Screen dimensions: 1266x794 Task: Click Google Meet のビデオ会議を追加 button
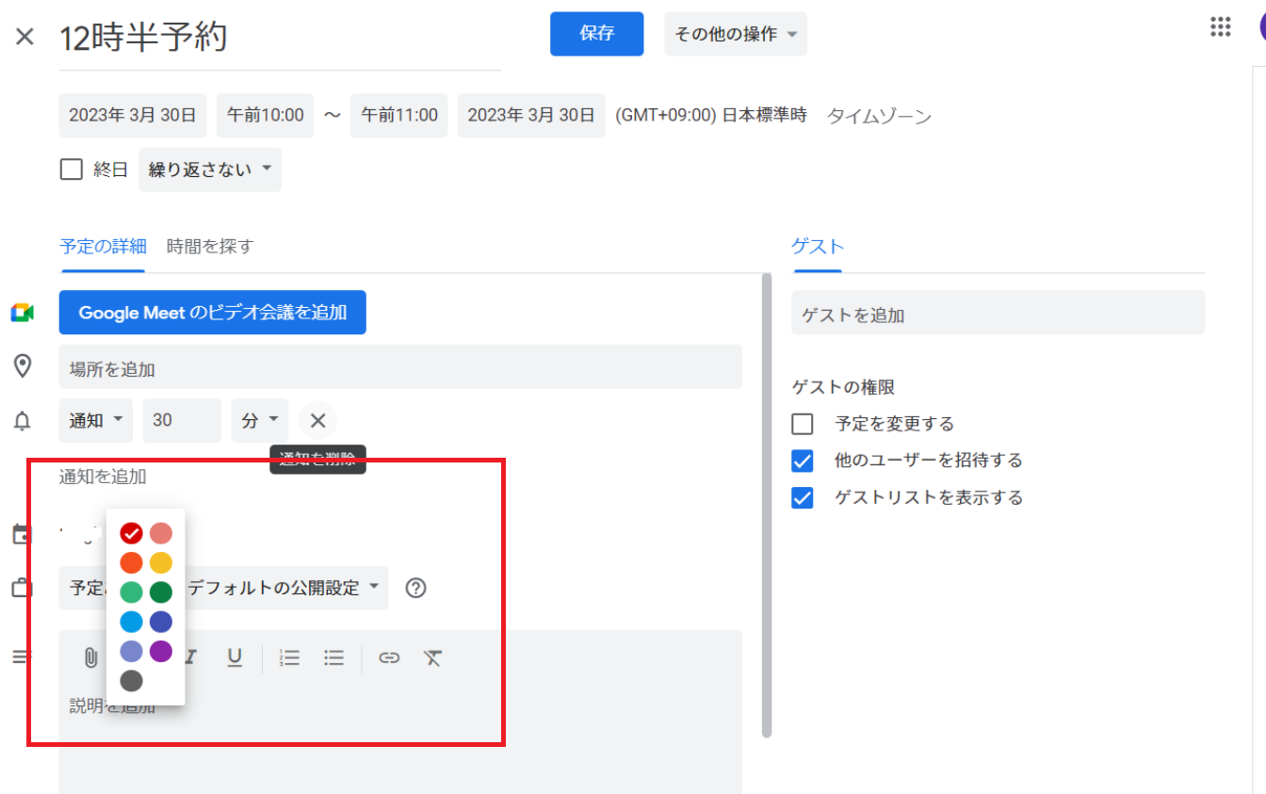pos(212,313)
